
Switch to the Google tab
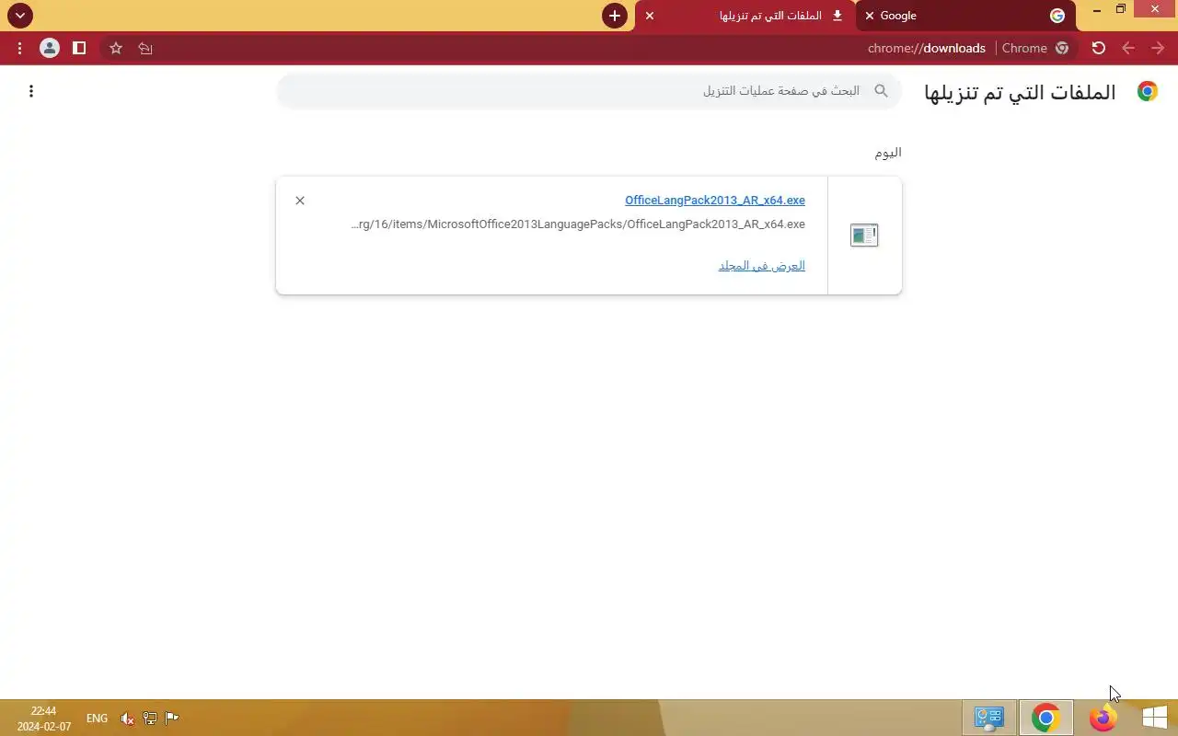(964, 16)
